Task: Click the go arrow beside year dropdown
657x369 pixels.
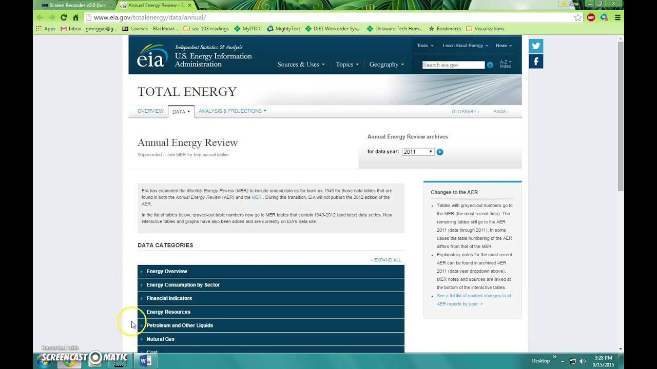Action: click(440, 152)
